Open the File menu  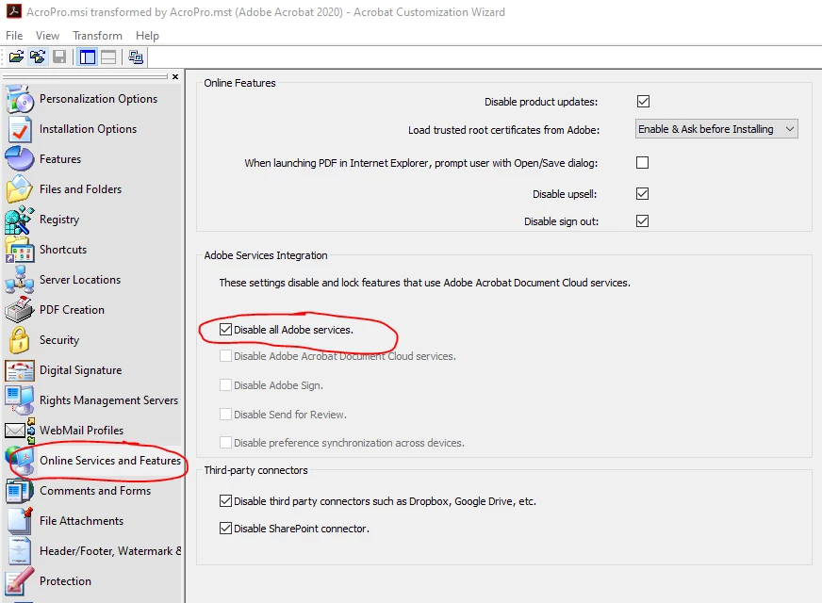tap(14, 36)
